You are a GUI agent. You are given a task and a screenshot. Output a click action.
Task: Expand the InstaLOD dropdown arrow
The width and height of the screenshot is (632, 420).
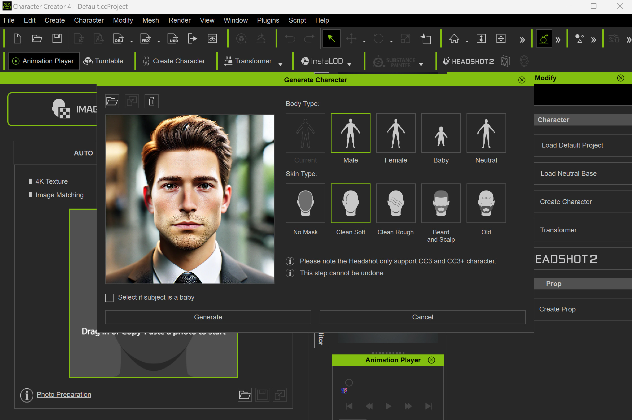point(349,64)
